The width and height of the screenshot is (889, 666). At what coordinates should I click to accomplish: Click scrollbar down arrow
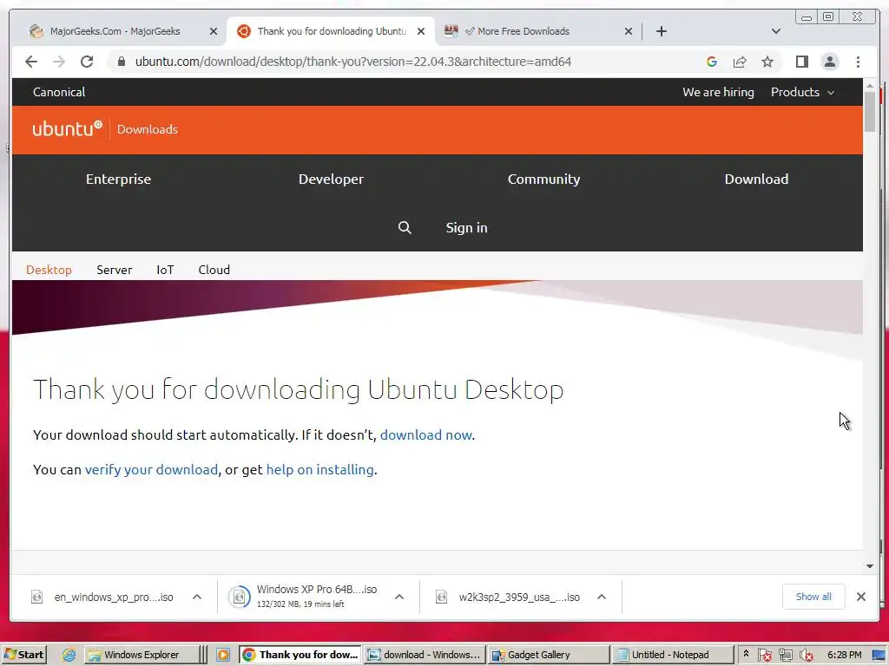870,565
